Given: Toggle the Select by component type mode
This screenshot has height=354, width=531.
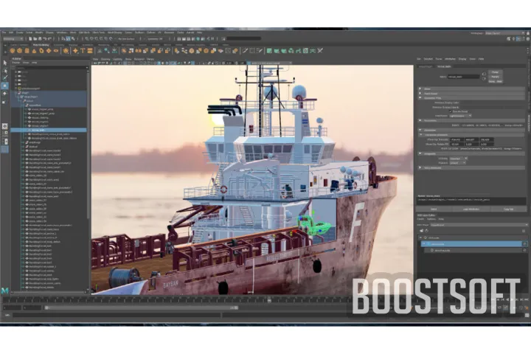Looking at the screenshot, I should coord(73,39).
